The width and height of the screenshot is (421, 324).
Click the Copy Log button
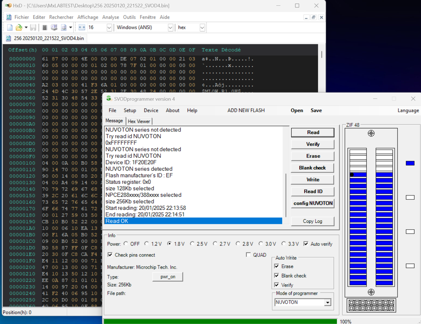coord(312,221)
